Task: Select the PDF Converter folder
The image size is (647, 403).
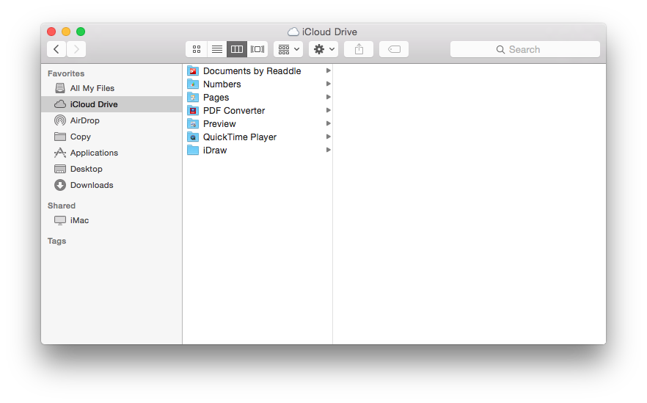Action: (x=257, y=110)
